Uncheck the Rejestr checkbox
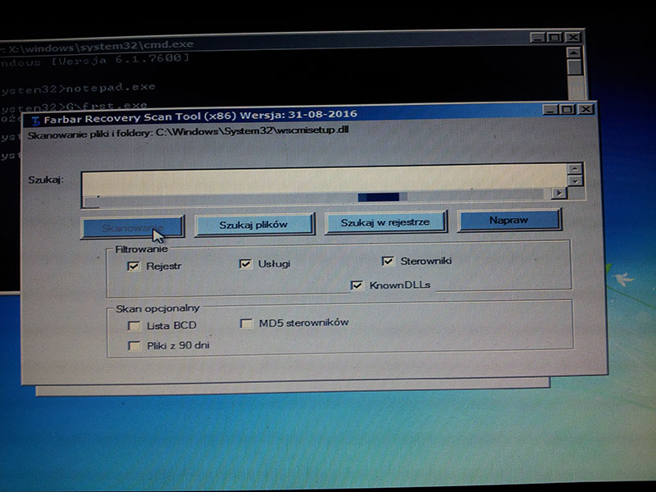The image size is (656, 492). tap(133, 266)
